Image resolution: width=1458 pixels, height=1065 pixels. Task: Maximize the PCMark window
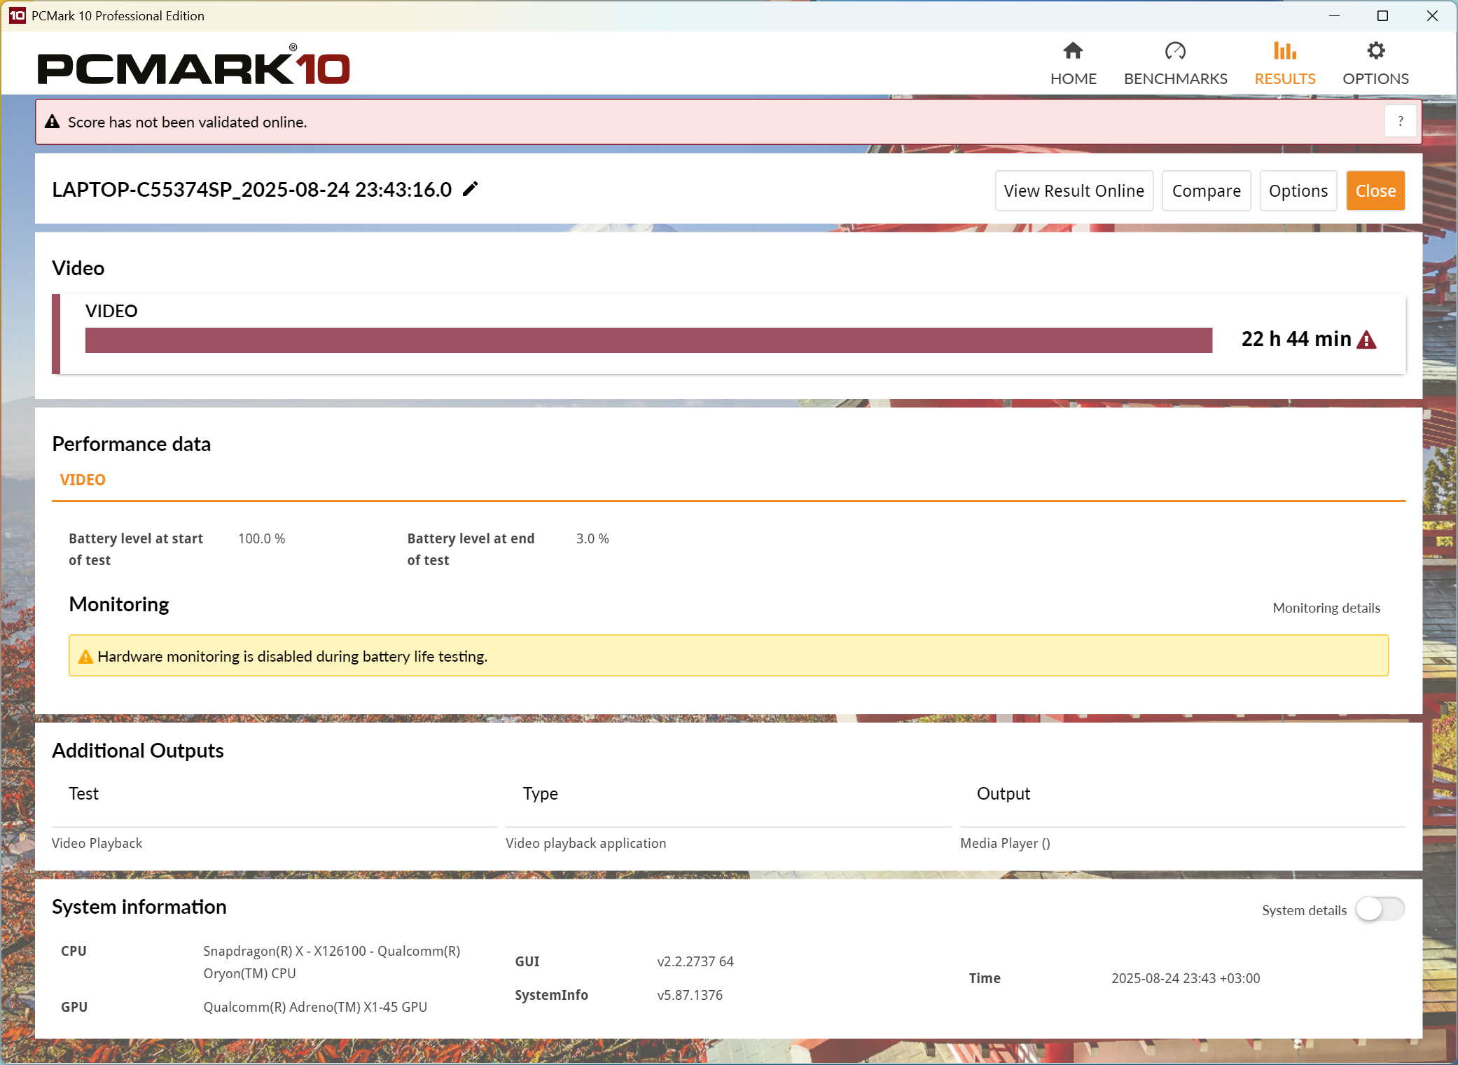1382,15
